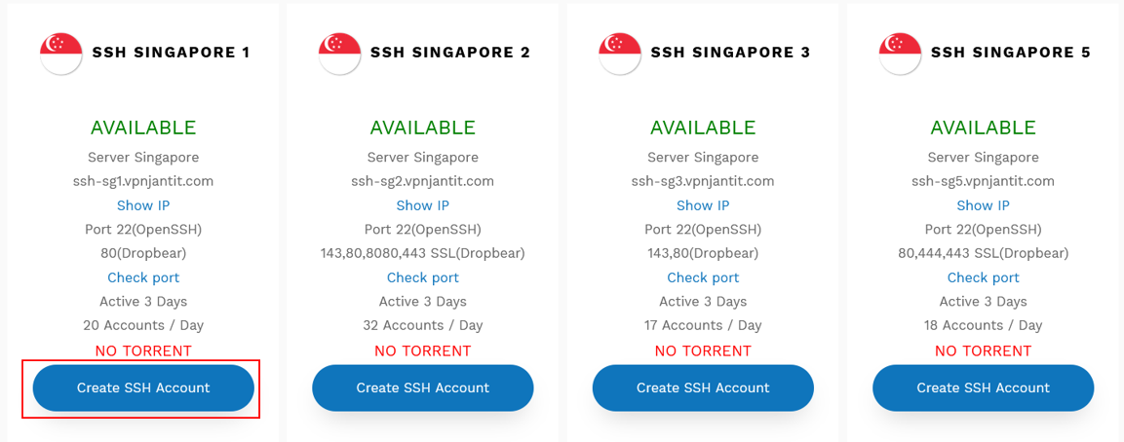Create SSH account on Singapore 3
This screenshot has height=442, width=1124.
click(x=703, y=388)
